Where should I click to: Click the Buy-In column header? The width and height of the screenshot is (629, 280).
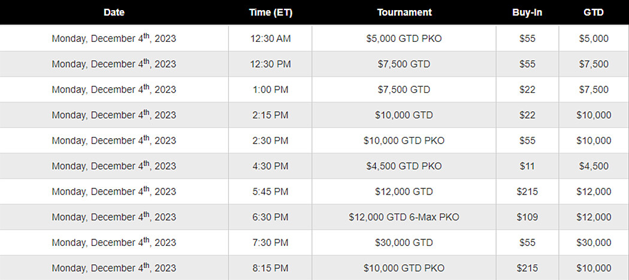tap(527, 13)
